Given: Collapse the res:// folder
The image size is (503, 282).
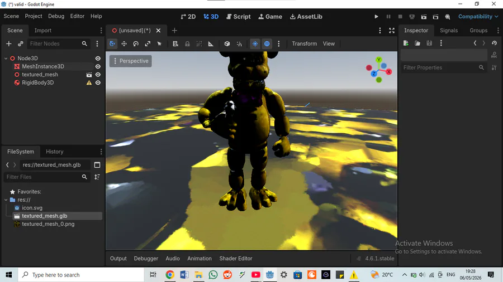Looking at the screenshot, I should (x=6, y=200).
